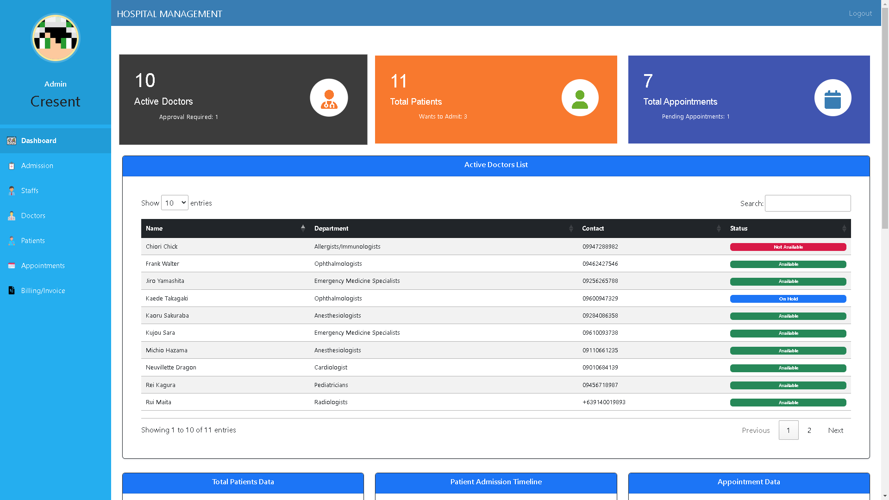Click the Doctors icon in sidebar
This screenshot has height=500, width=889.
12,216
